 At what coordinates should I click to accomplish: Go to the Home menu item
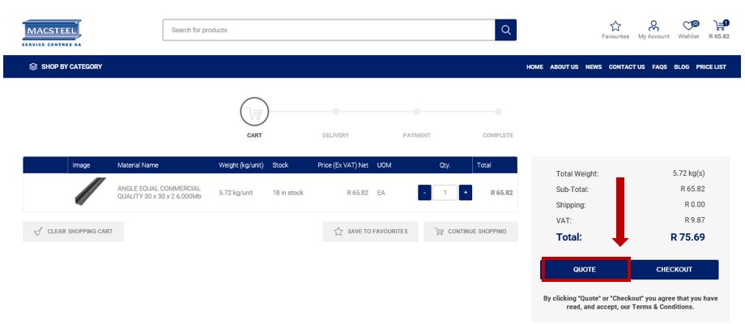coord(534,67)
